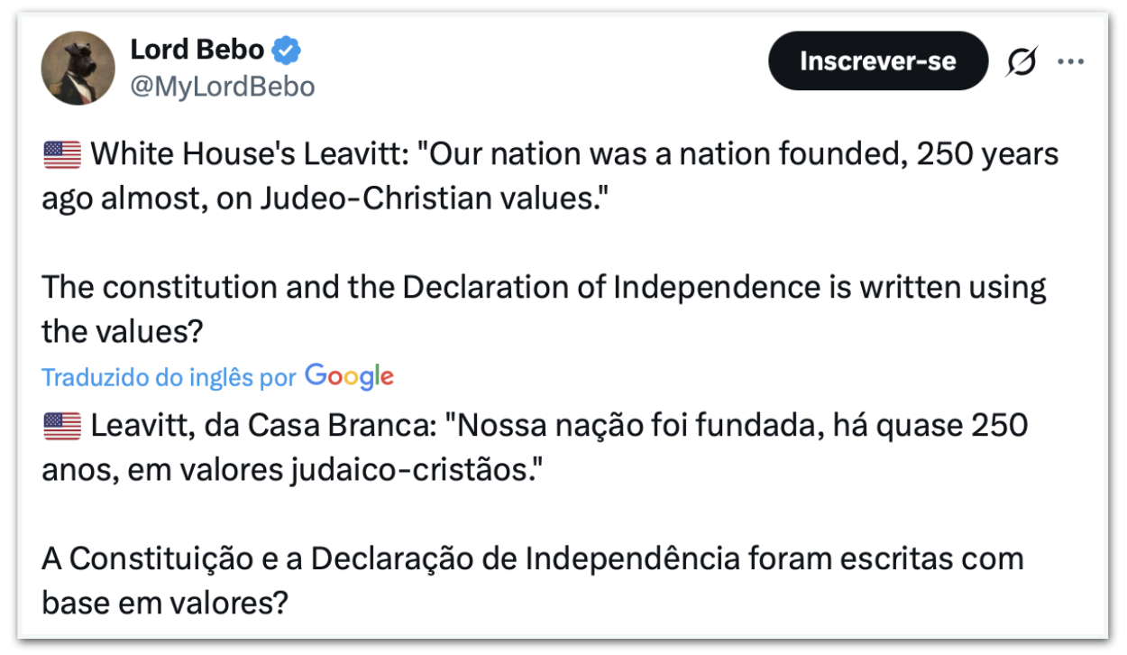This screenshot has width=1127, height=655.
Task: Click the colorful Google logo
Action: click(349, 375)
